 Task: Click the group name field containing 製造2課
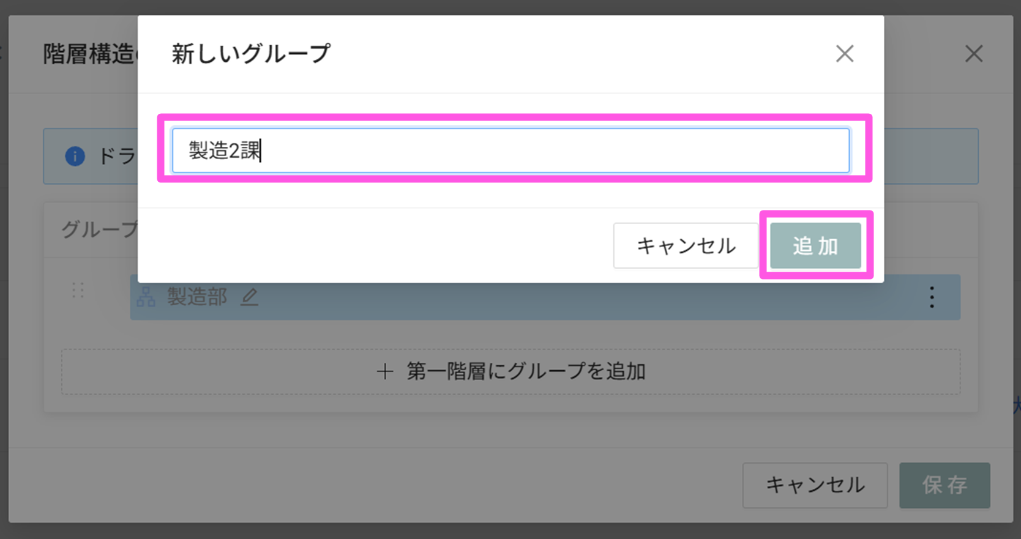click(x=510, y=151)
